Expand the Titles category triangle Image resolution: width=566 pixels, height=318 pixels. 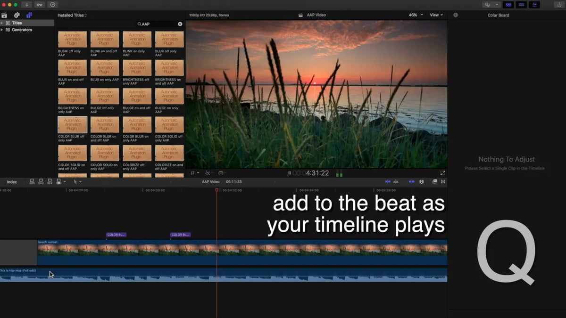pyautogui.click(x=2, y=23)
